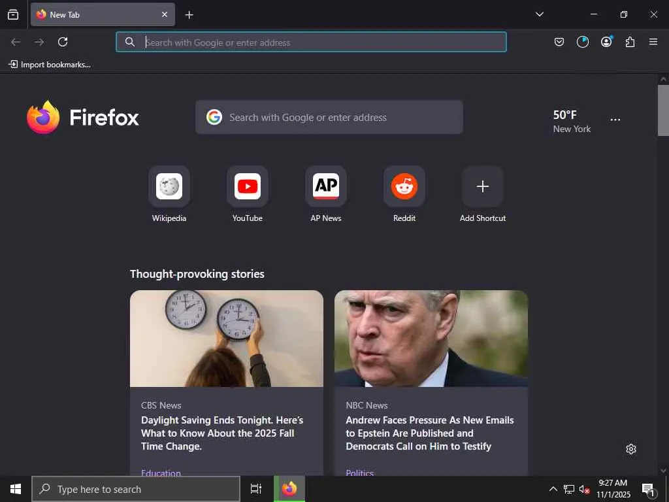Click the CBS News source label

click(161, 405)
